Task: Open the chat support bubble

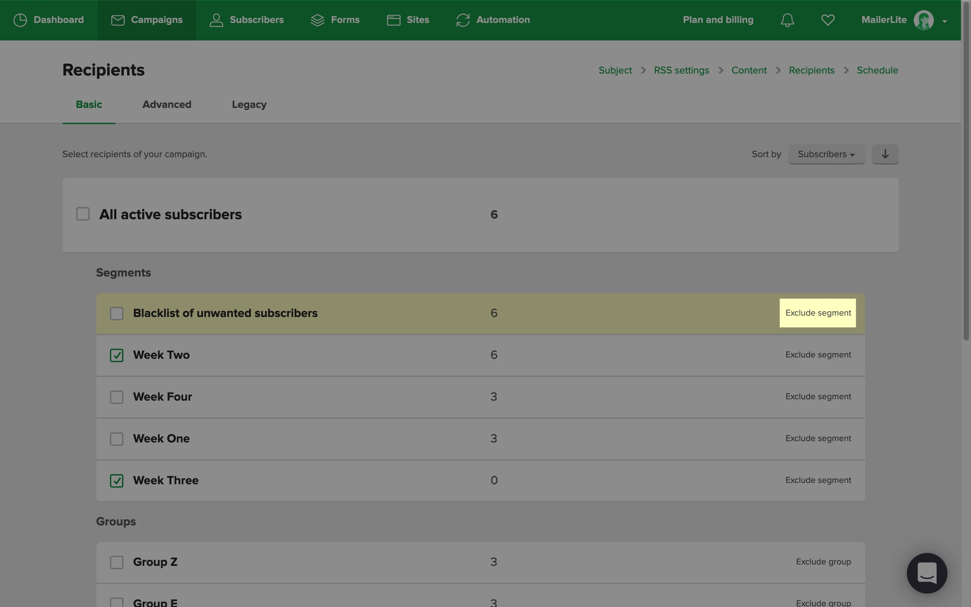Action: click(x=927, y=573)
